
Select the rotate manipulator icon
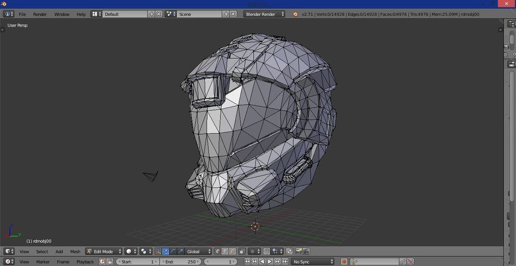click(173, 251)
